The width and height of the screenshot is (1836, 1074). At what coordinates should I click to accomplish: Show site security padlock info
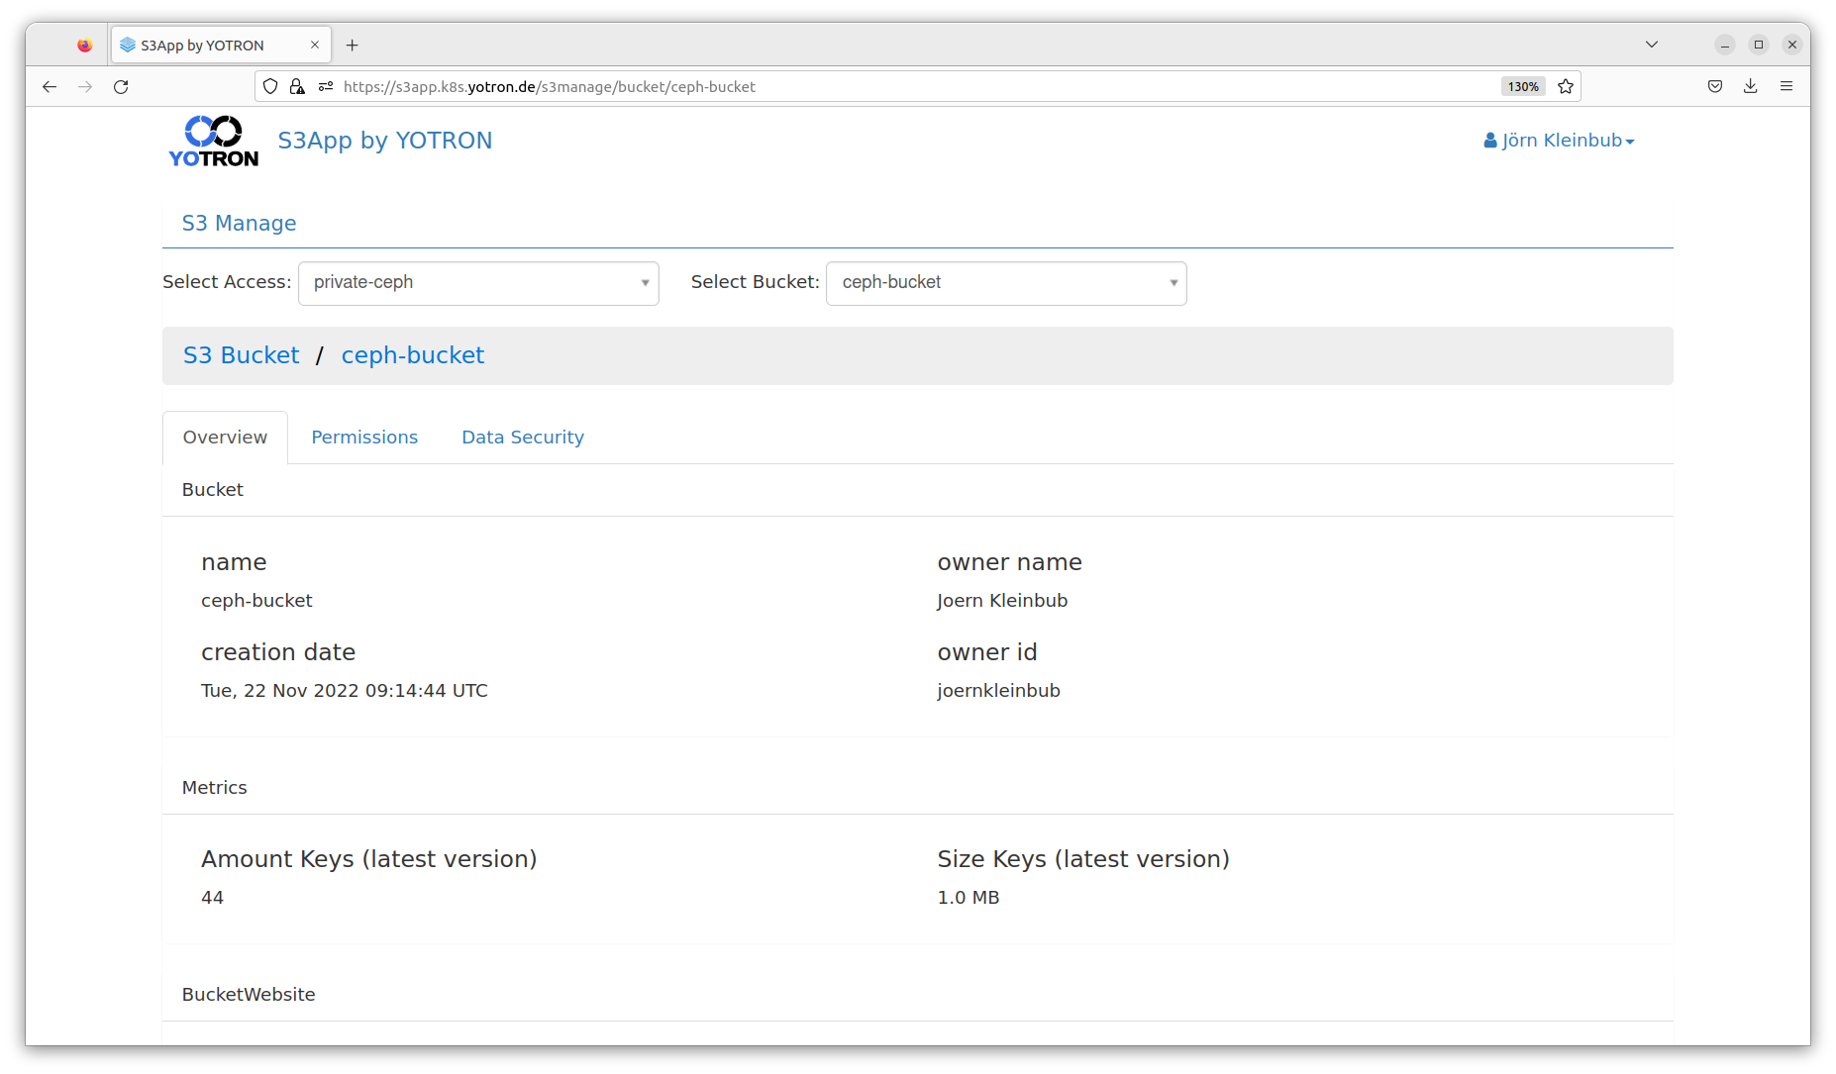(x=297, y=87)
